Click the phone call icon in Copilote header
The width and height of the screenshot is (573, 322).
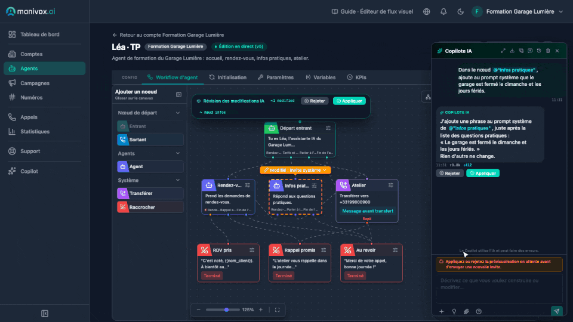point(521,51)
